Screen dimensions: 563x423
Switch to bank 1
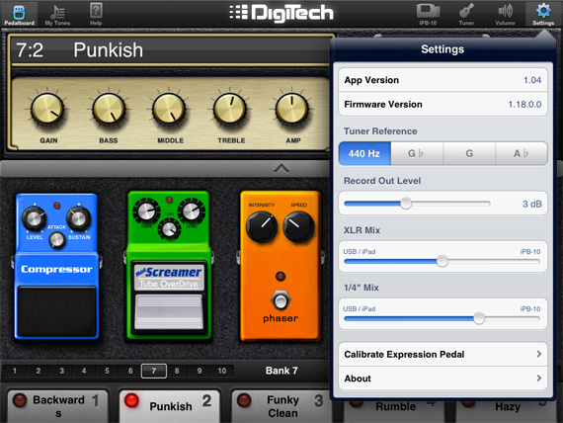pos(15,371)
